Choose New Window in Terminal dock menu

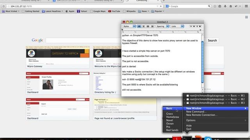point(216,108)
